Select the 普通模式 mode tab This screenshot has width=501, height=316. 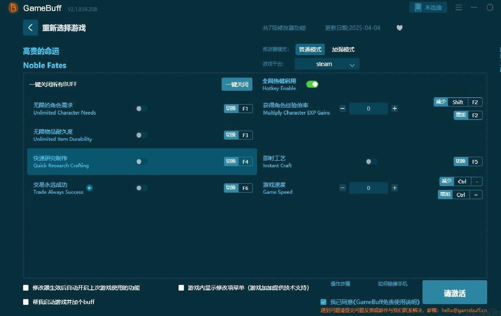[x=310, y=50]
